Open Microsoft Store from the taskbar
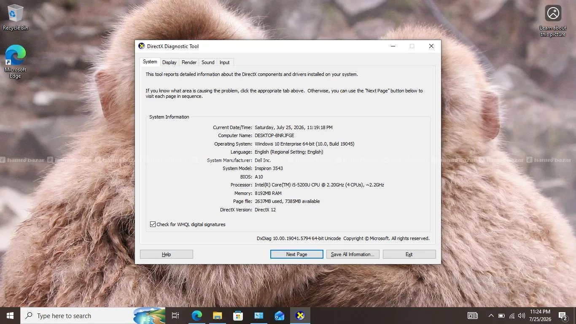Image resolution: width=576 pixels, height=324 pixels. (238, 316)
